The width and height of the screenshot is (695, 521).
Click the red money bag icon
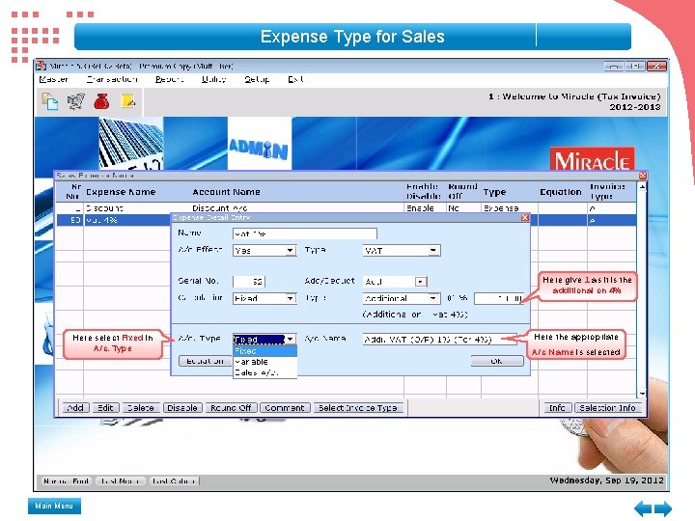pyautogui.click(x=101, y=101)
